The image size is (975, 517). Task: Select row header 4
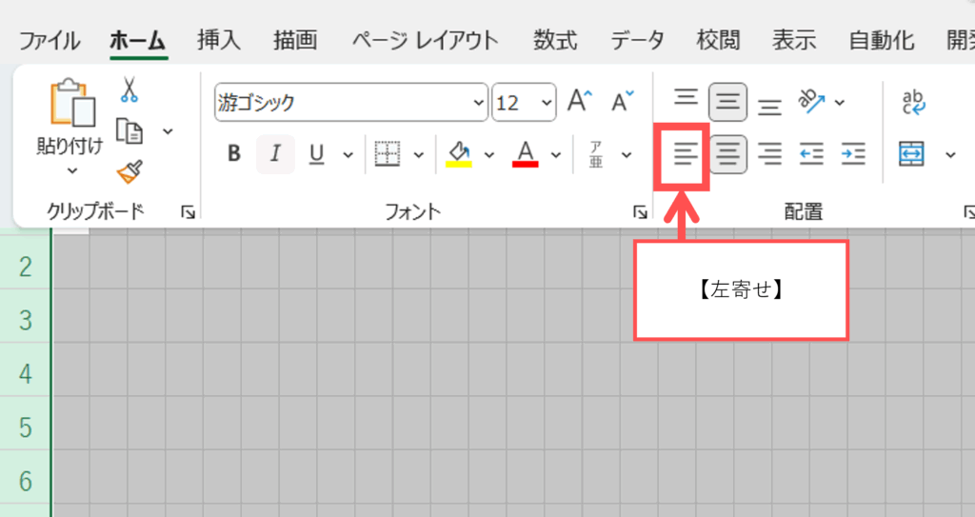point(26,373)
